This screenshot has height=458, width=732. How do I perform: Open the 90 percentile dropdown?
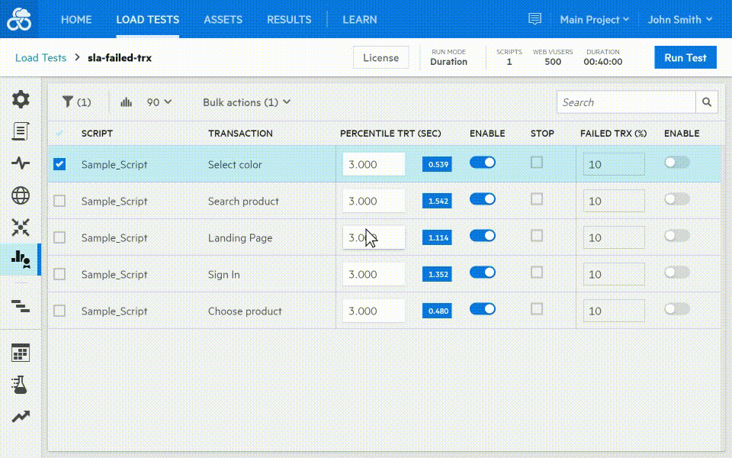(159, 102)
